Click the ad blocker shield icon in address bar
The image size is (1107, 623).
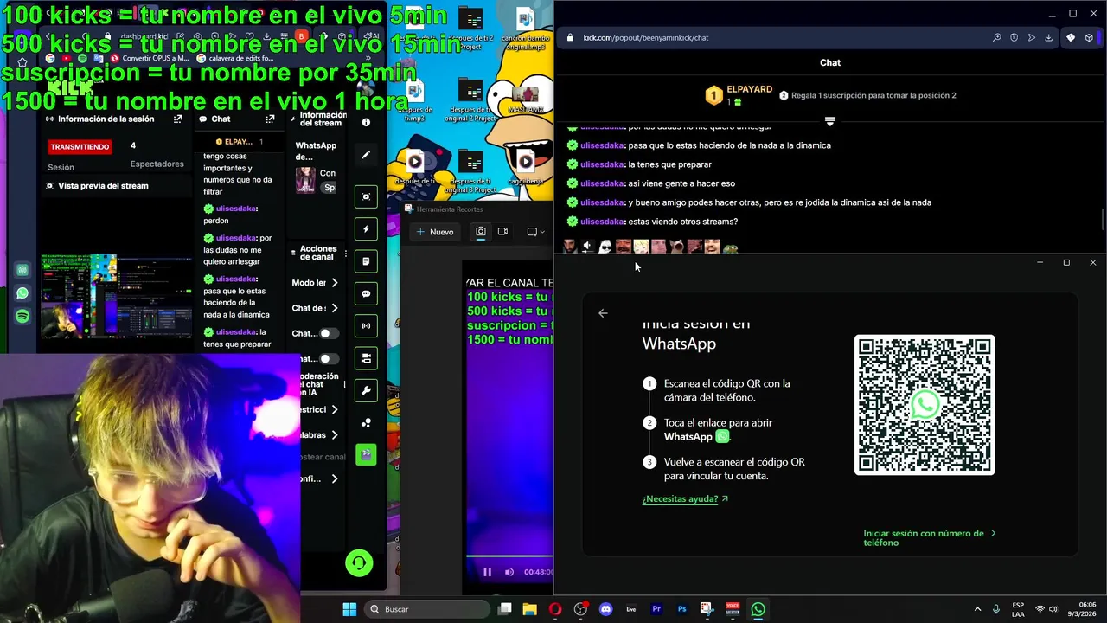tap(1014, 37)
